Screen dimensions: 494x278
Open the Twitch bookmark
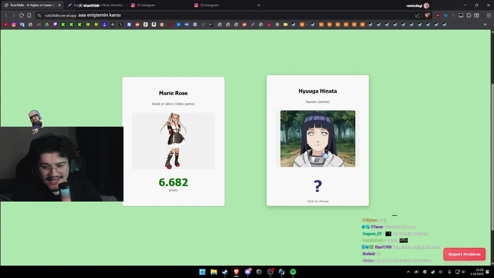pyautogui.click(x=55, y=24)
